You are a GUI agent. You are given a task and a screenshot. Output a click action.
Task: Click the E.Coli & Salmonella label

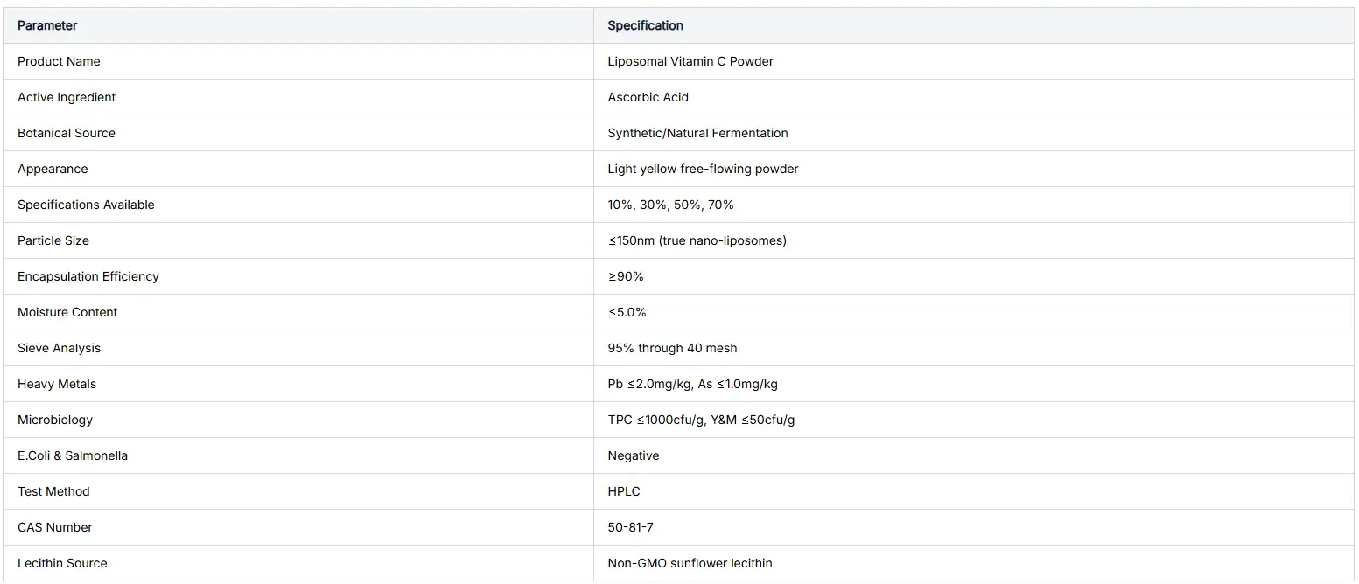pyautogui.click(x=73, y=455)
